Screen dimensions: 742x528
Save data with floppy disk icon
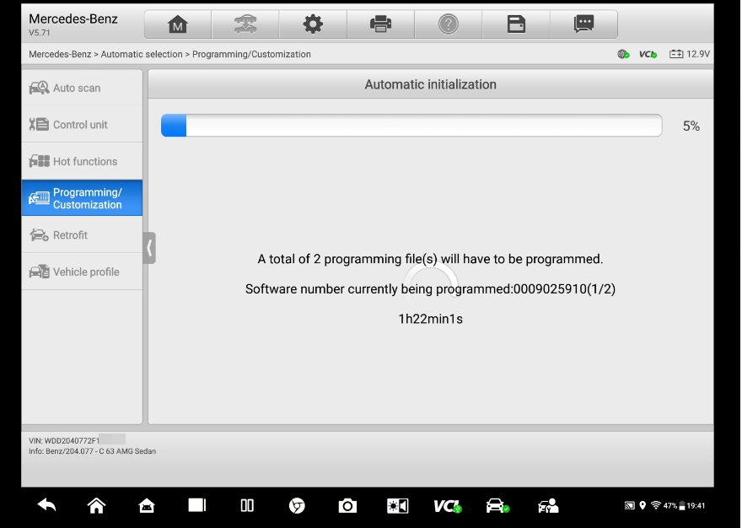(516, 24)
